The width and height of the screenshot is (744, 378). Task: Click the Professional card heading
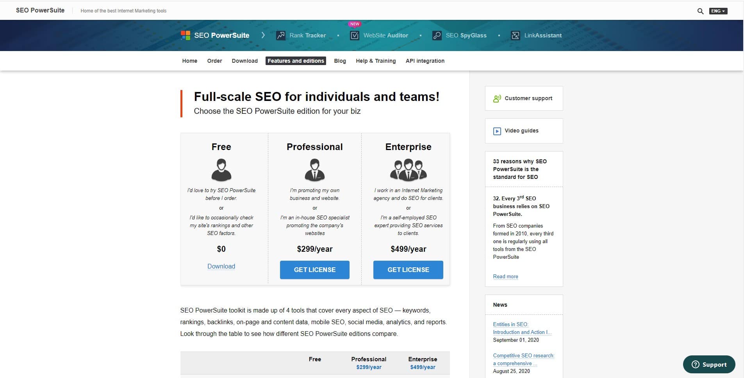pyautogui.click(x=315, y=147)
